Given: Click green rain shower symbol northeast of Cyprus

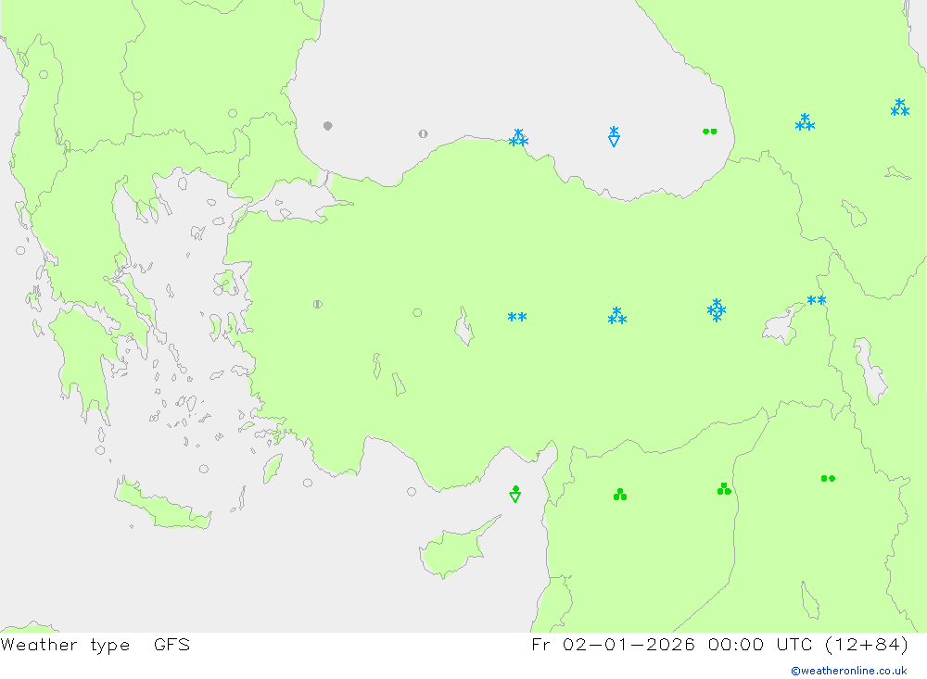Looking at the screenshot, I should pos(514,494).
